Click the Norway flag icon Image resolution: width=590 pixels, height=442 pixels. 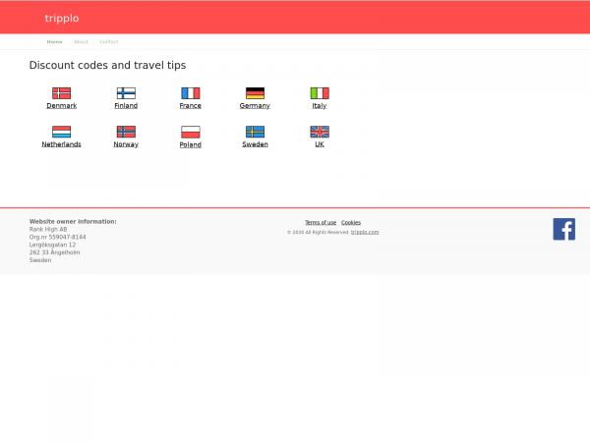[126, 132]
